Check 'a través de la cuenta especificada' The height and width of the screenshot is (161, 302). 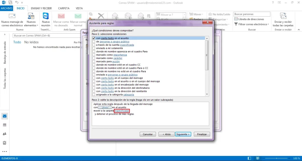[x=94, y=45]
